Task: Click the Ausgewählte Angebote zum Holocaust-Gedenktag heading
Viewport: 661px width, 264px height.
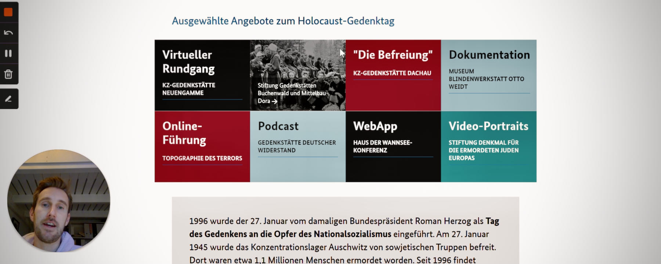Action: click(283, 21)
